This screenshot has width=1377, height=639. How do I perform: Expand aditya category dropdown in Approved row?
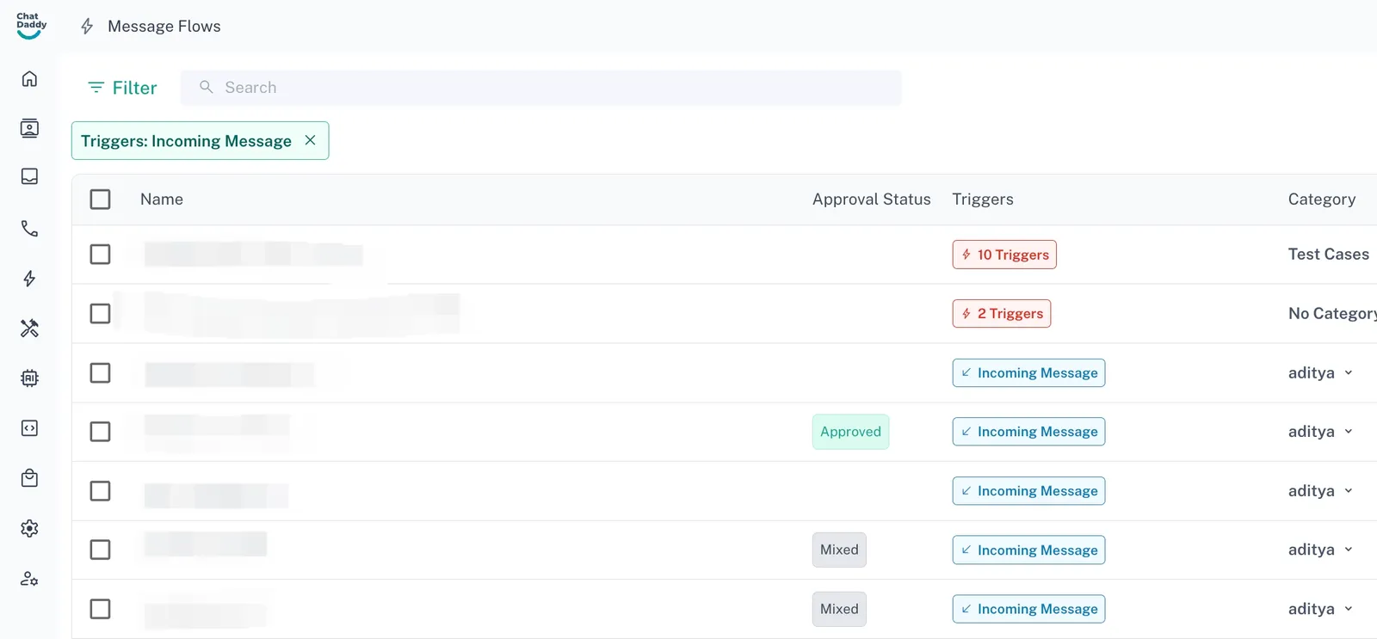(1348, 432)
